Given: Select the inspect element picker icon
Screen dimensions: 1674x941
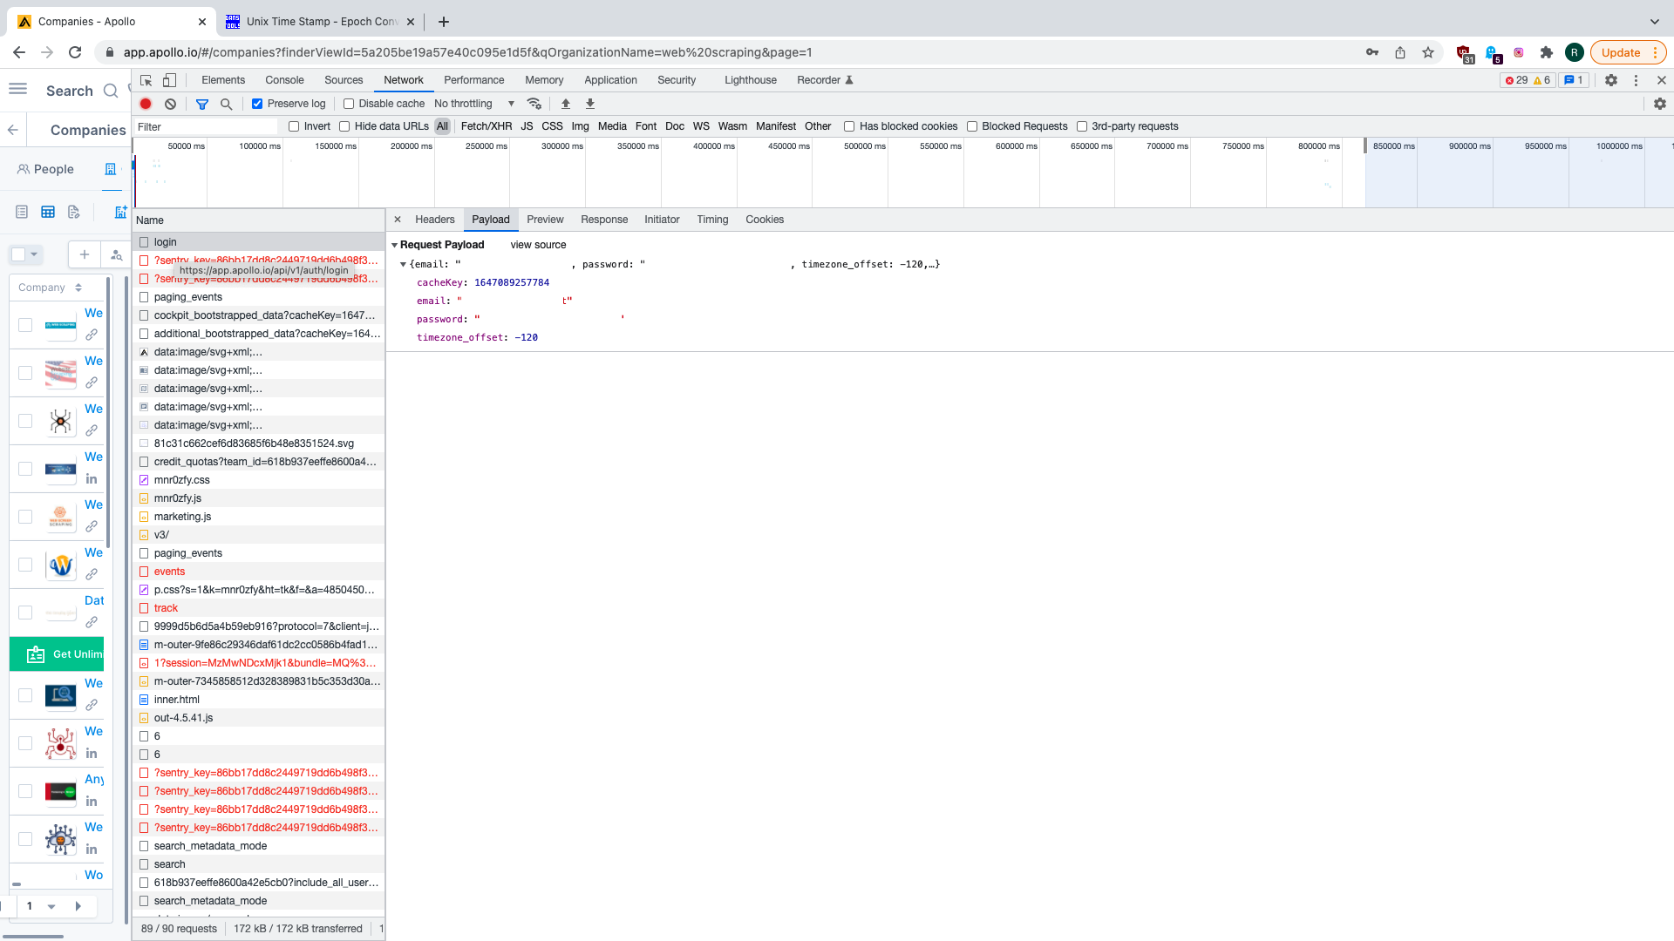Looking at the screenshot, I should click(x=146, y=80).
